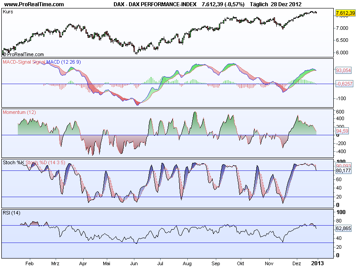Click the 80 RSI axis label
Image resolution: width=356 pixels, height=267 pixels.
click(x=339, y=221)
